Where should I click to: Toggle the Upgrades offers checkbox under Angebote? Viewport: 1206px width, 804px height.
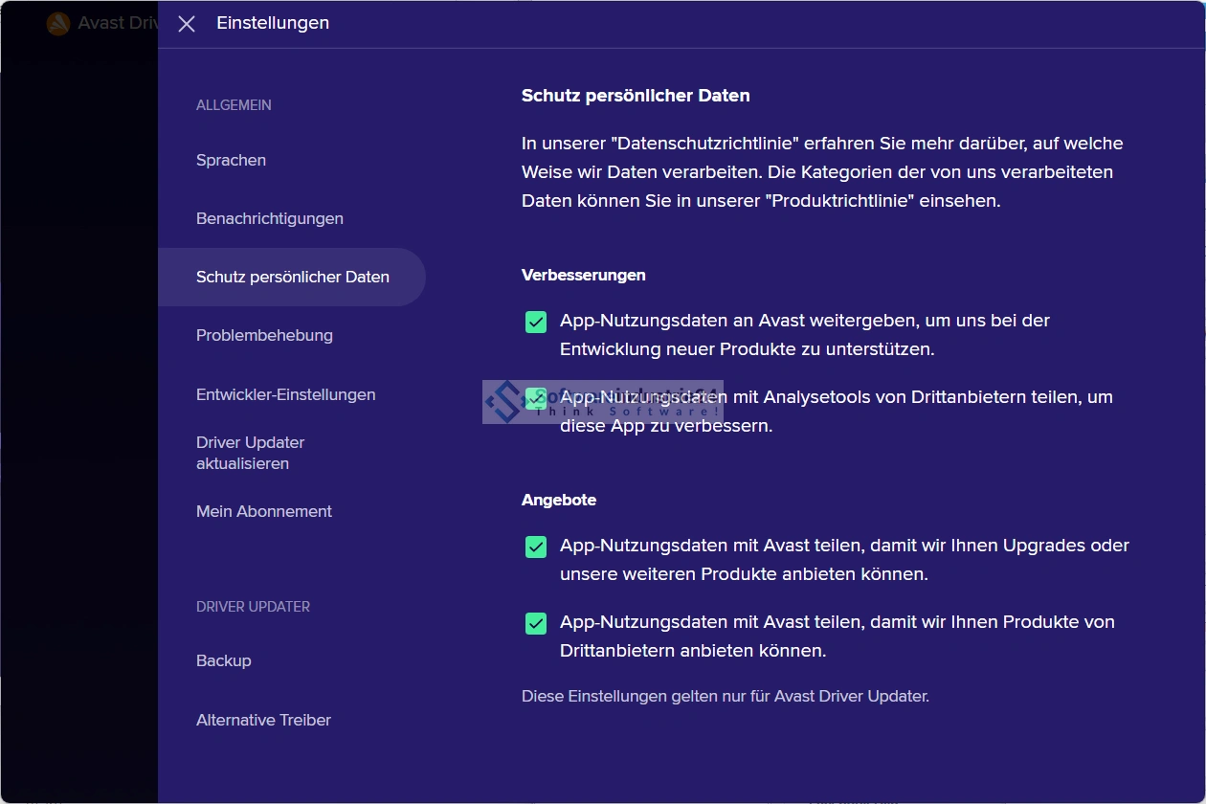coord(536,547)
